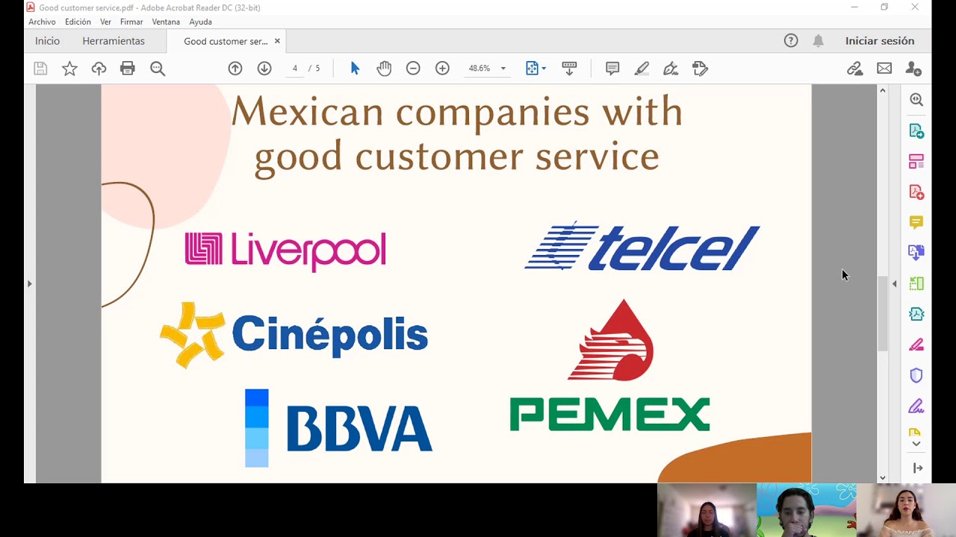Click the 'Mexican companies with' heading text

coord(456,112)
